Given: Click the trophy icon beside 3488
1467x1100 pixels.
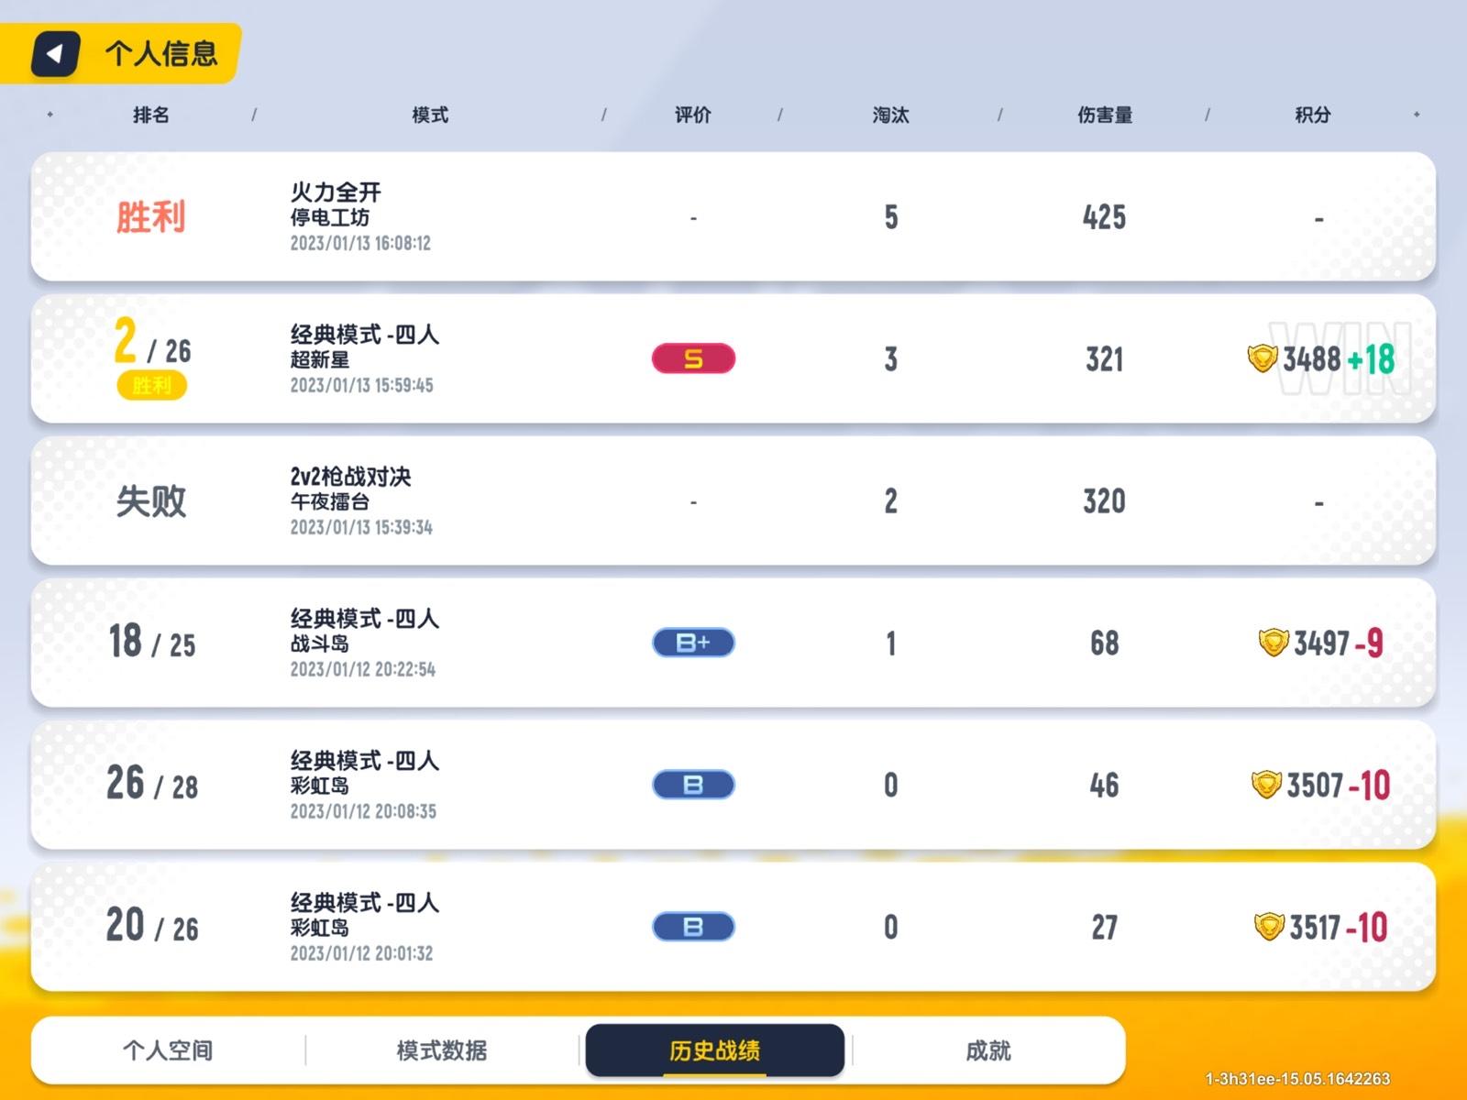Looking at the screenshot, I should click(1263, 357).
